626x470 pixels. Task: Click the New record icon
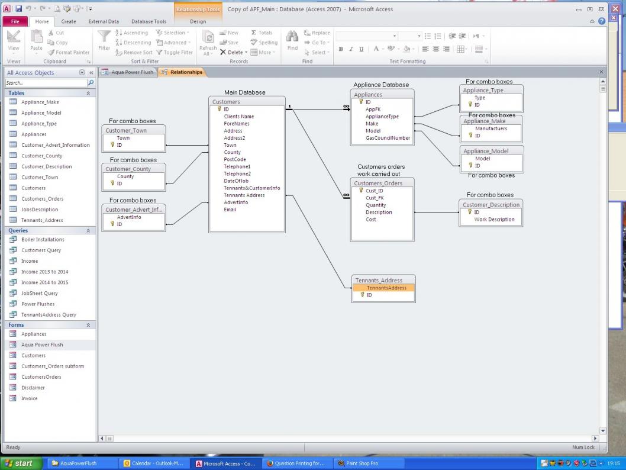point(223,33)
